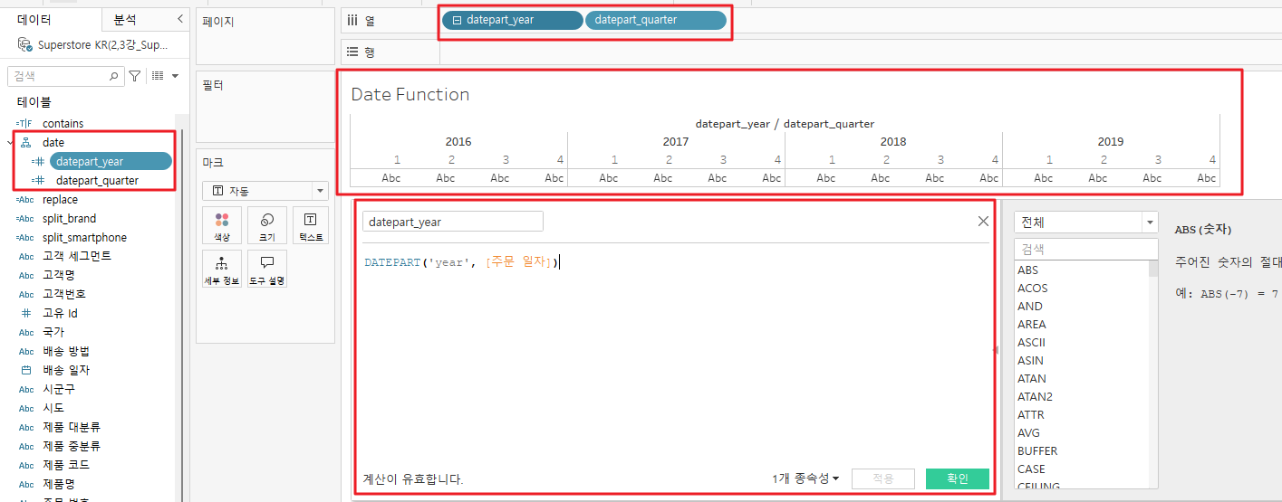Screen dimensions: 1282x502
Task: Click the Superstore KR data source name
Action: point(102,45)
